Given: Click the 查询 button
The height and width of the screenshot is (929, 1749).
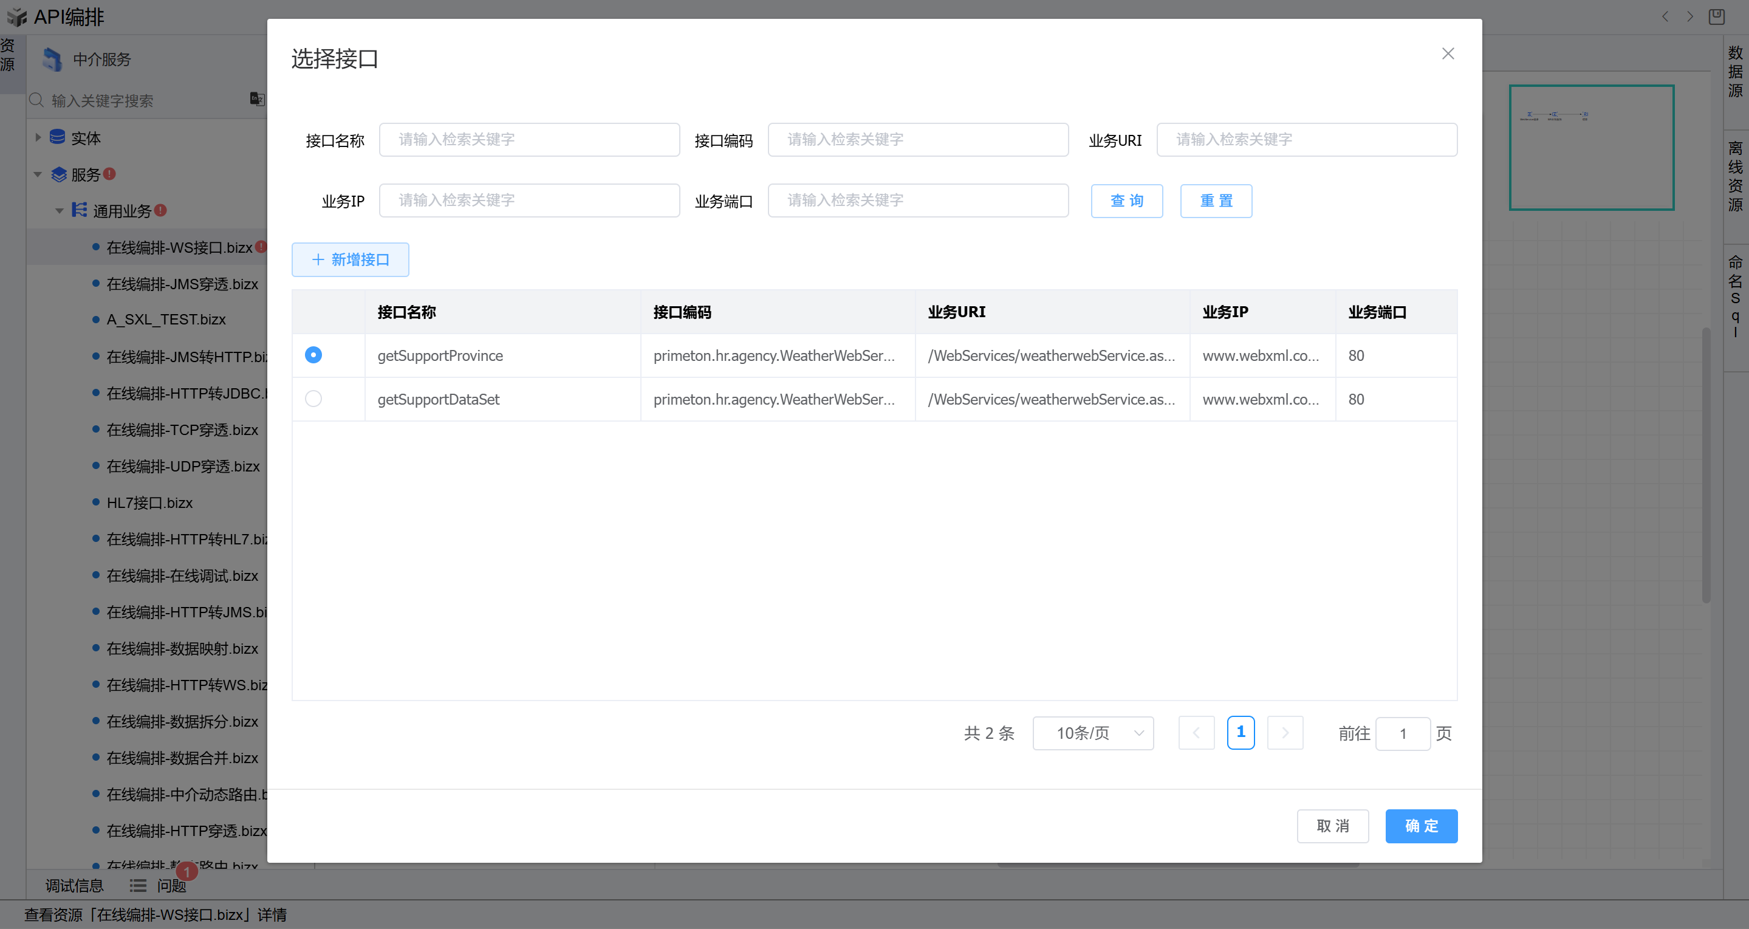Looking at the screenshot, I should pos(1126,201).
